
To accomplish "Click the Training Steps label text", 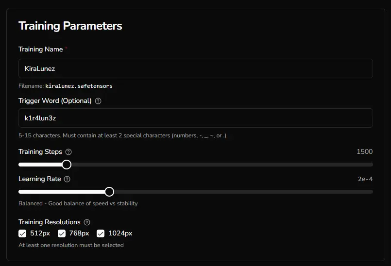I will [40, 151].
